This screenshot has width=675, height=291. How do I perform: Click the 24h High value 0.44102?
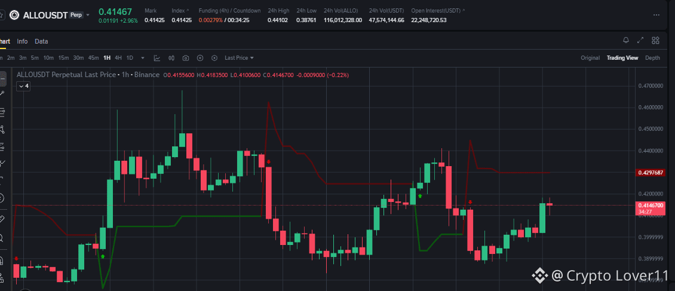coord(278,20)
